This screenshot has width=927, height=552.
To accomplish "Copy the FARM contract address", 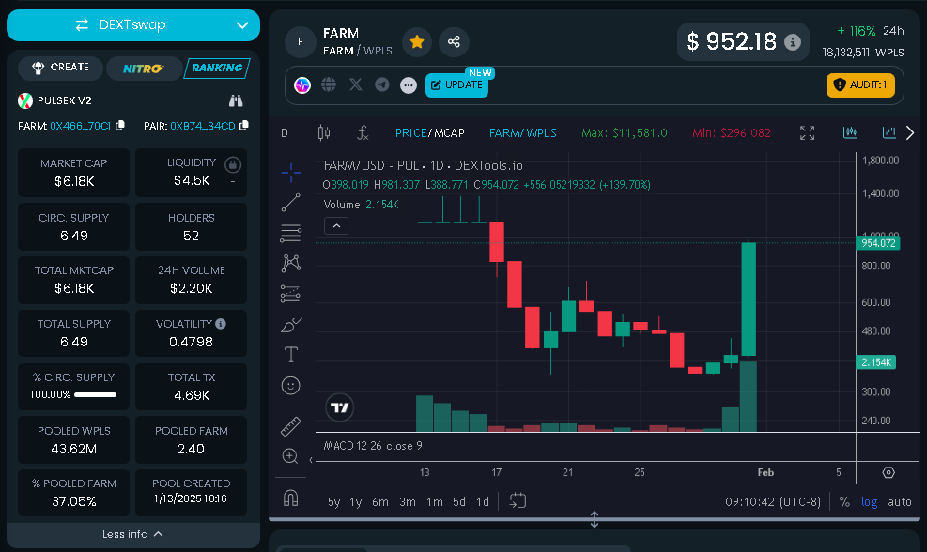I will (x=120, y=125).
